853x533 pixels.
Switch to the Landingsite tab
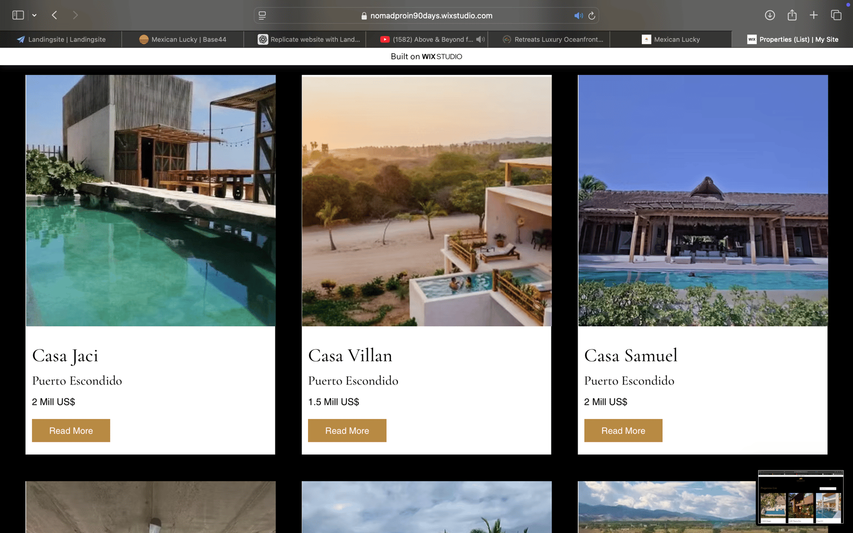[x=61, y=39]
